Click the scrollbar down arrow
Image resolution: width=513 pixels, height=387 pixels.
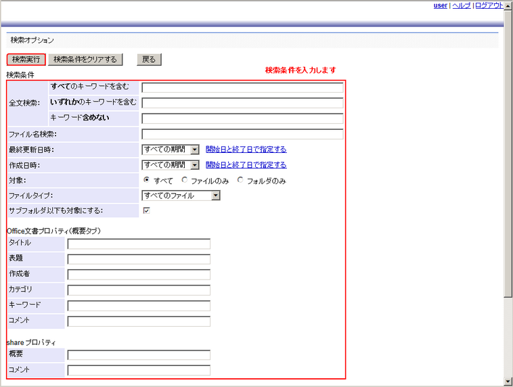508,382
